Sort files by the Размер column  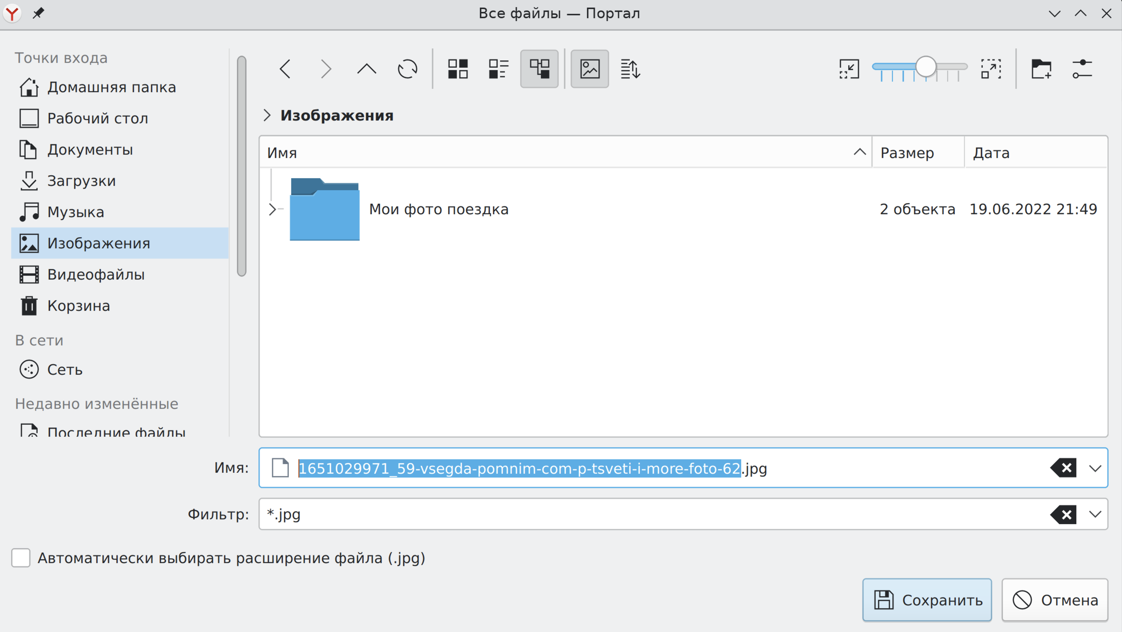[918, 152]
